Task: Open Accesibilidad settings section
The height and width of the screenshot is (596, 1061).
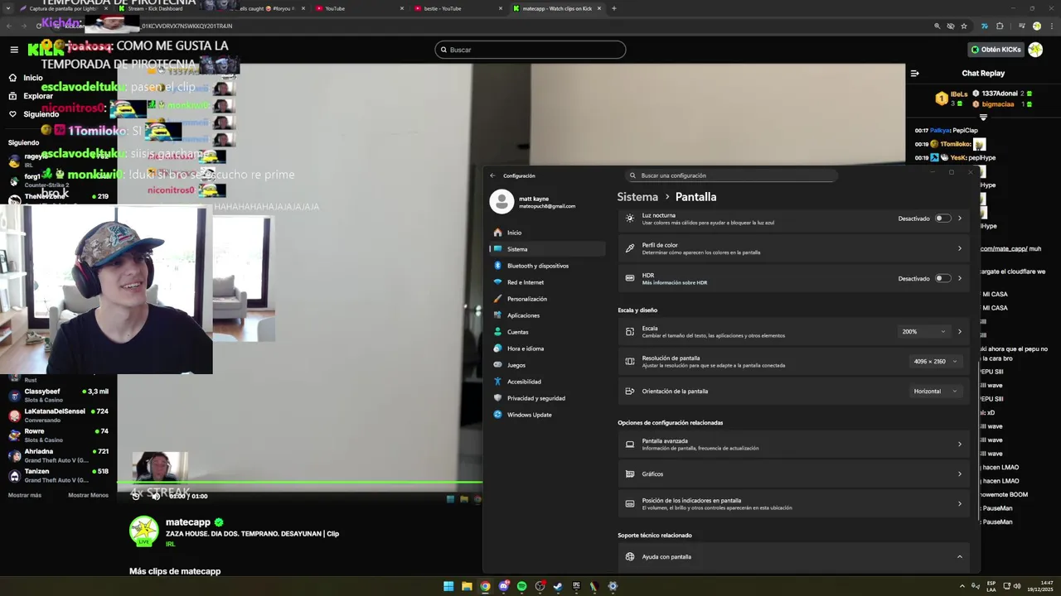Action: pos(547,382)
